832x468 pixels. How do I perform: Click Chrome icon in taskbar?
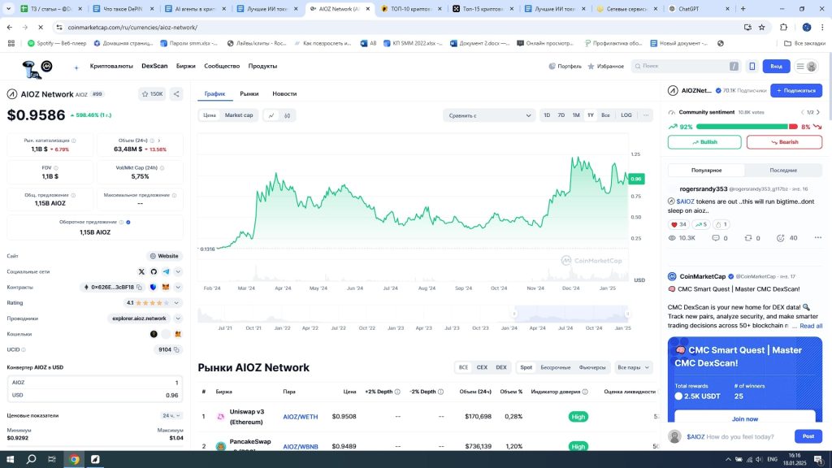coord(74,460)
